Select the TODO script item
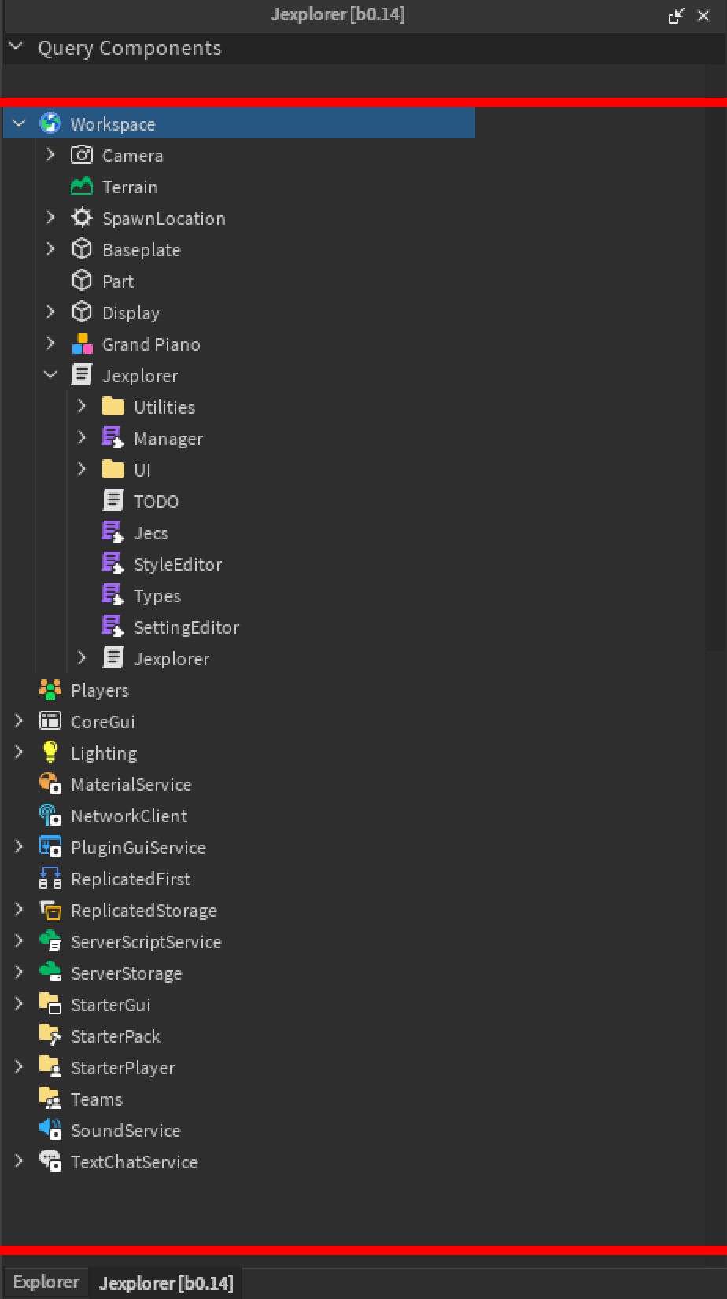 point(156,501)
